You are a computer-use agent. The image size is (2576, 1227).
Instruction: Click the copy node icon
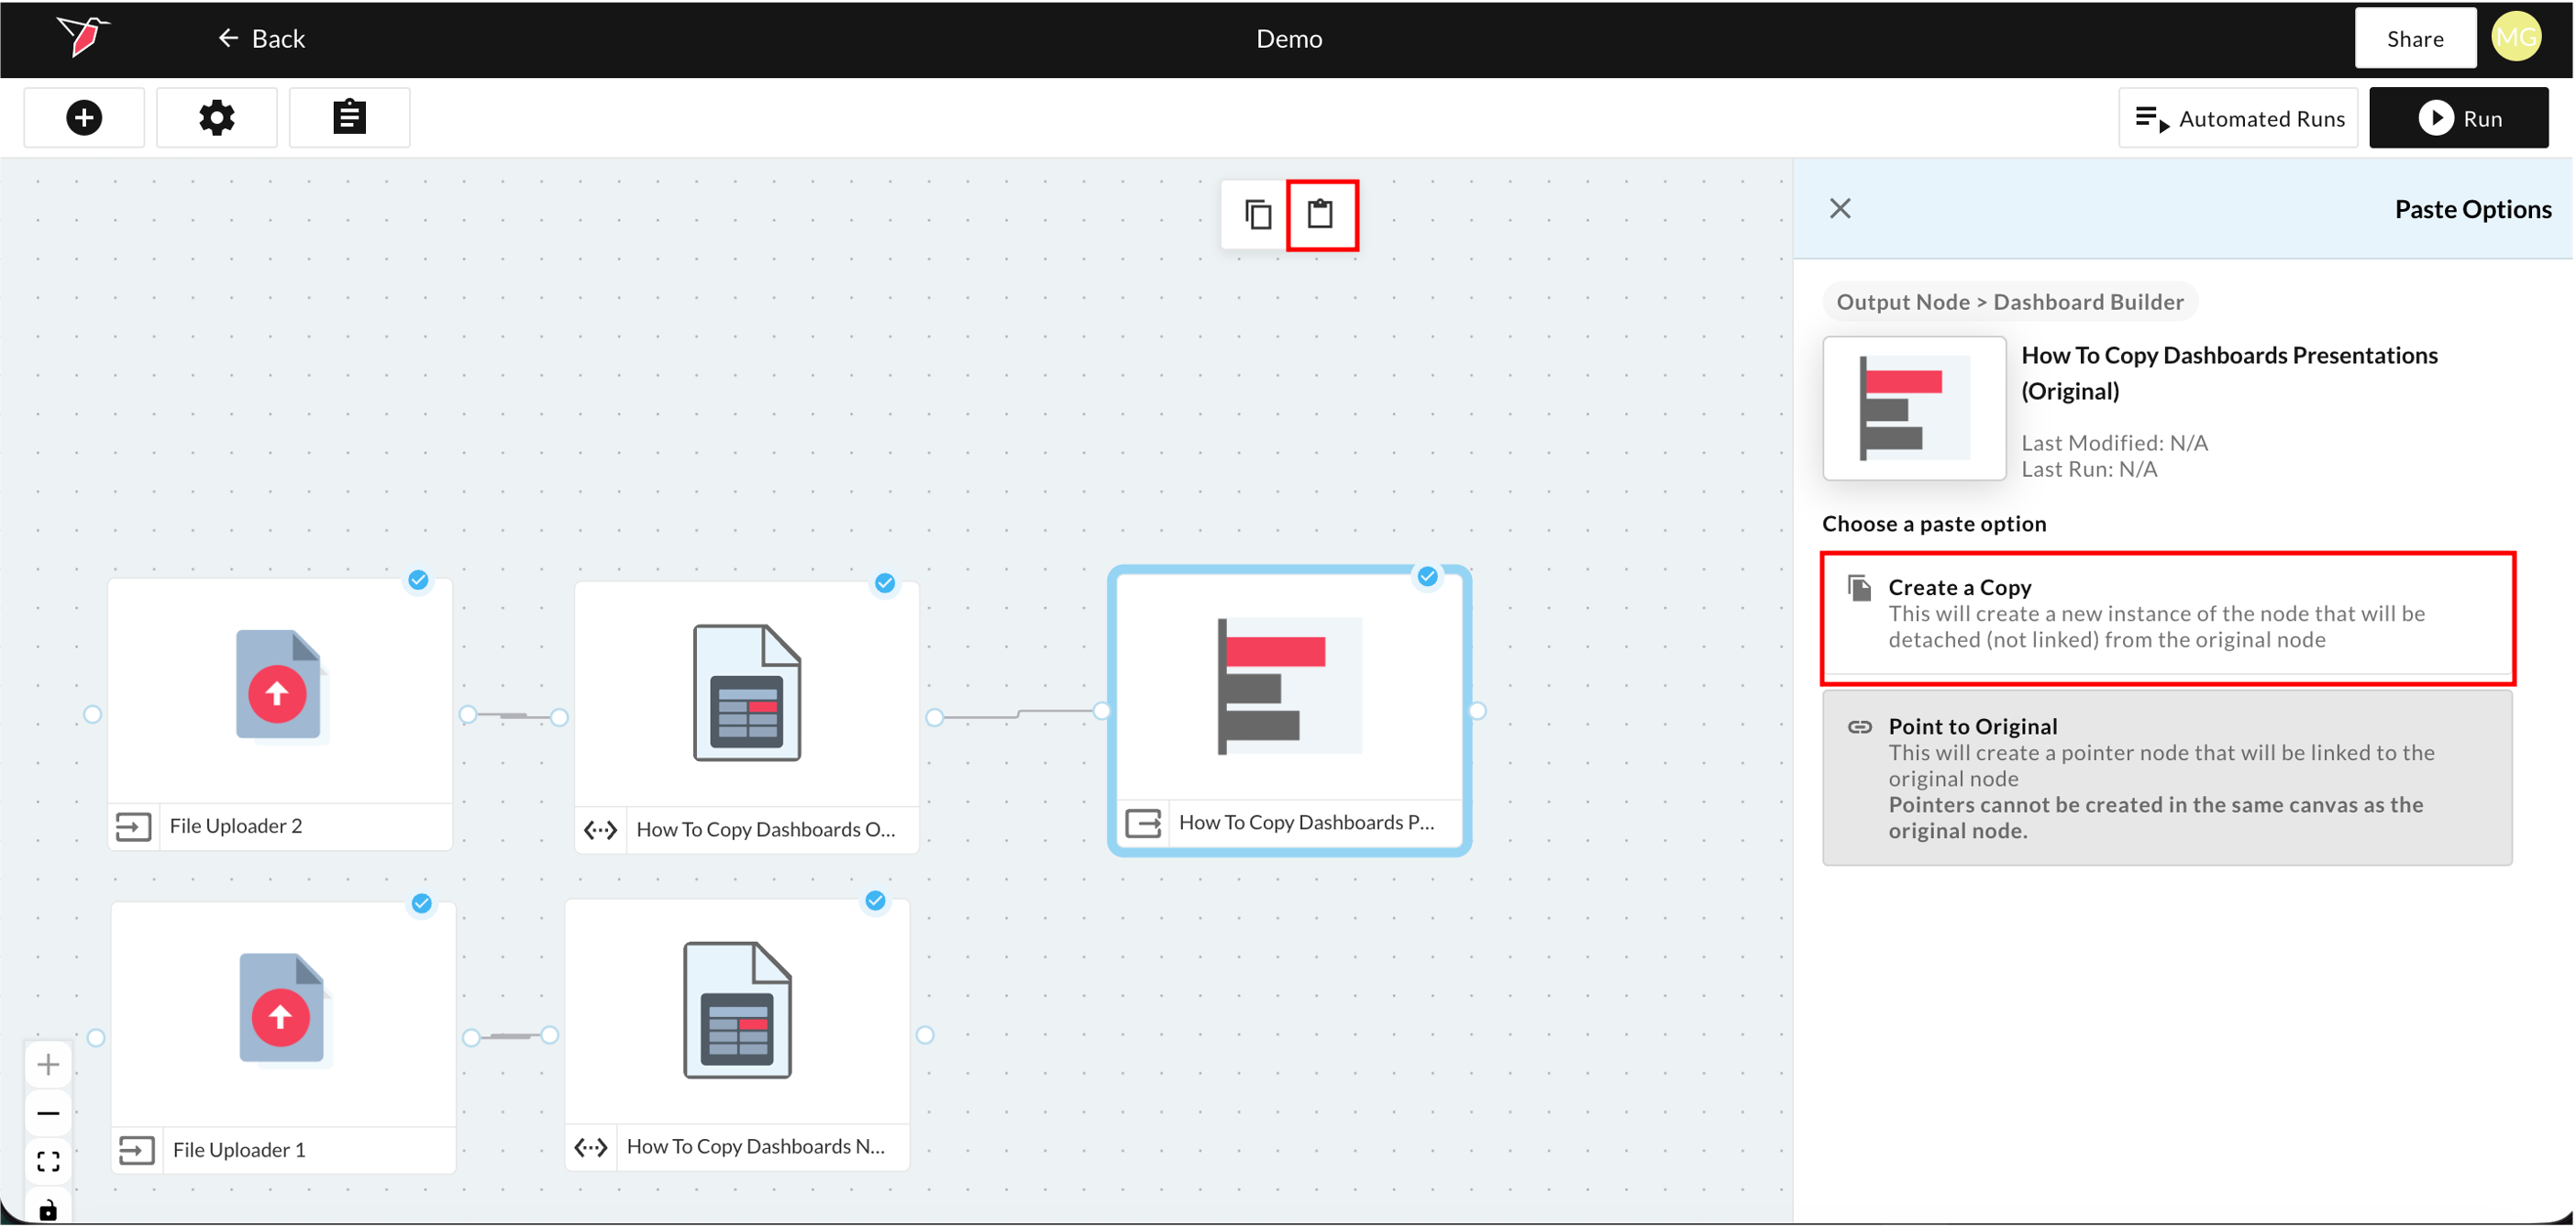tap(1257, 214)
